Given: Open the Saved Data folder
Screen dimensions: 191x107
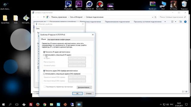Looking at the screenshot, I should pyautogui.click(x=5, y=19).
